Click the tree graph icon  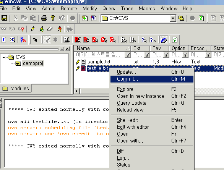click(x=23, y=40)
